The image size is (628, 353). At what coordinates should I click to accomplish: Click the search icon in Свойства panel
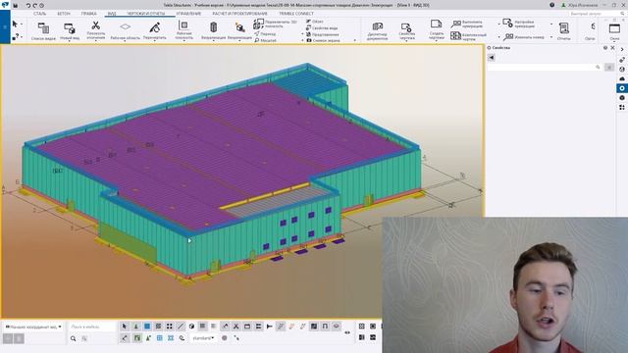click(x=598, y=68)
